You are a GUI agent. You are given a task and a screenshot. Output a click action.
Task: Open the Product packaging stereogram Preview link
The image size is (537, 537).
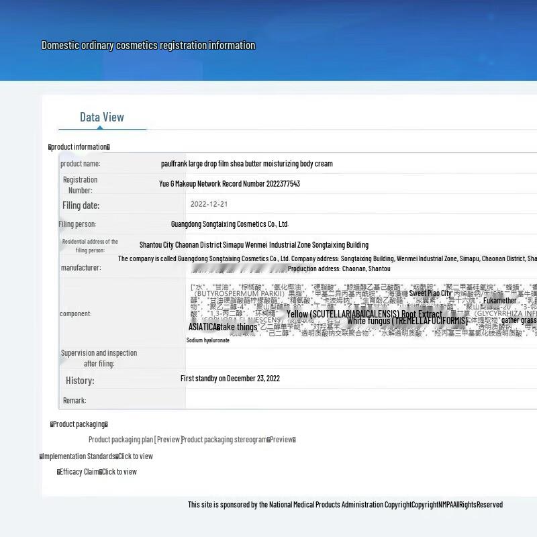coord(239,440)
